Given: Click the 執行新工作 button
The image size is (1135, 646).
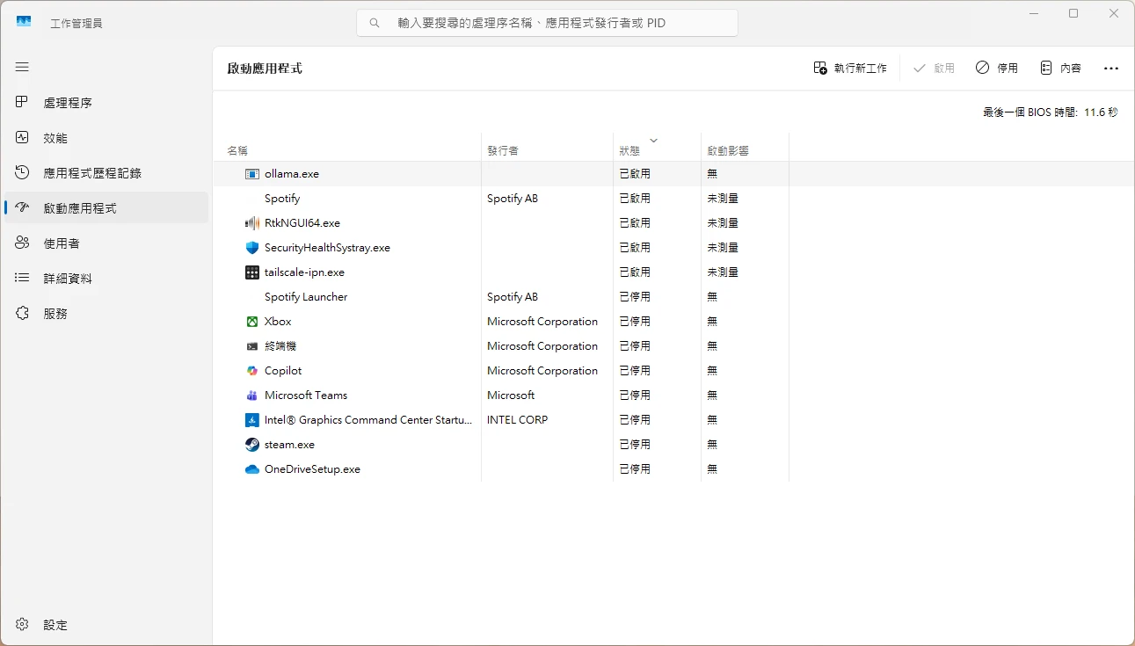Looking at the screenshot, I should point(850,68).
